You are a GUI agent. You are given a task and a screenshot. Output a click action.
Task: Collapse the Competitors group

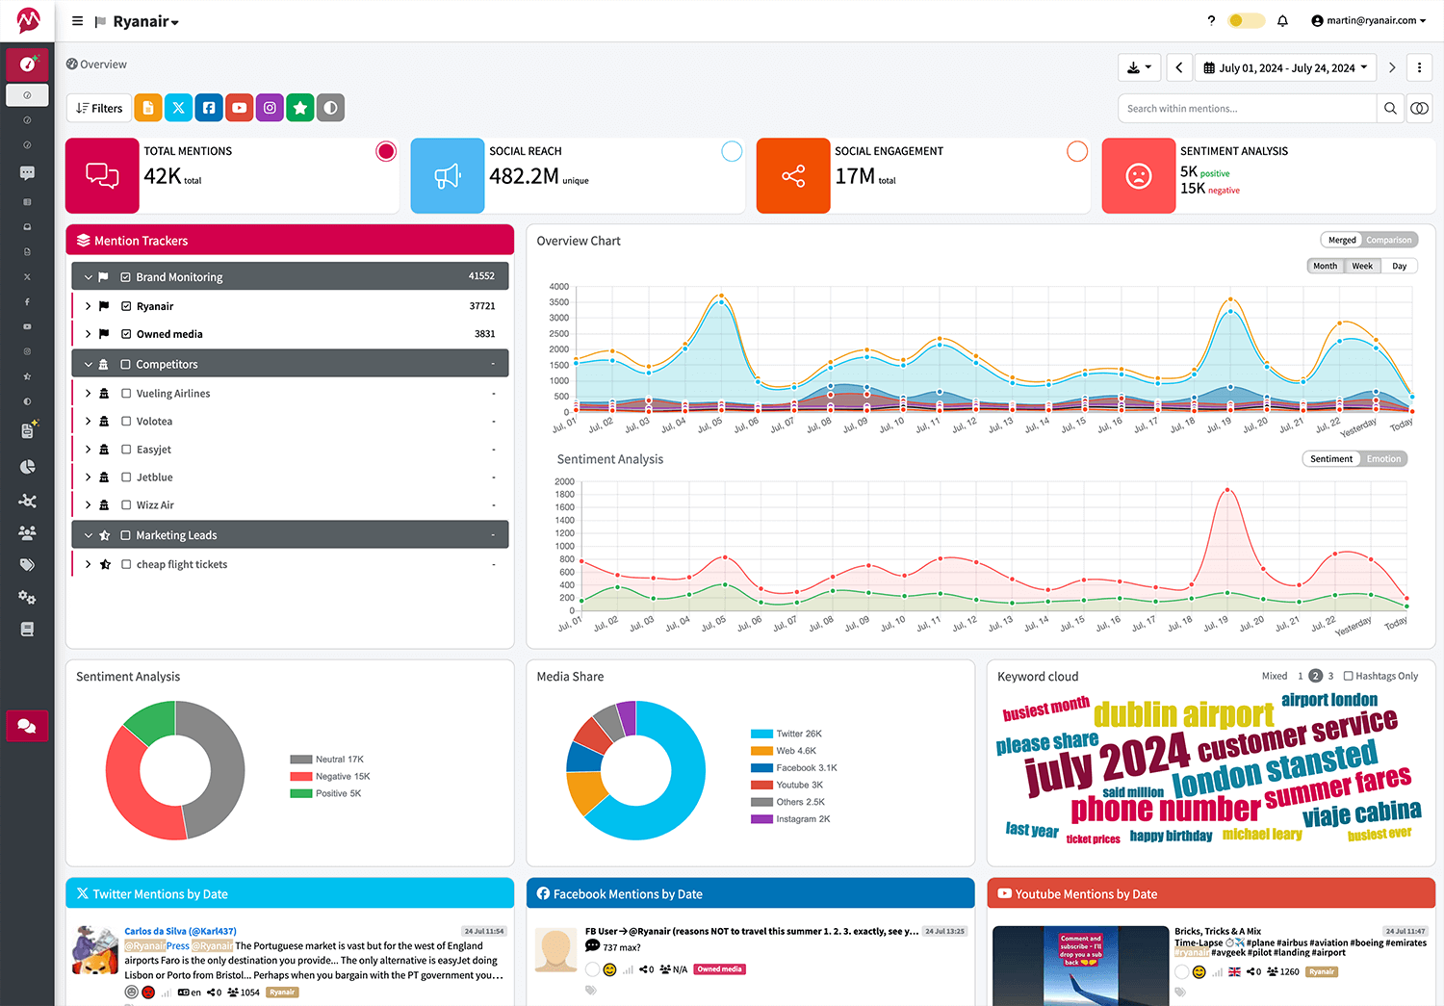pos(88,363)
